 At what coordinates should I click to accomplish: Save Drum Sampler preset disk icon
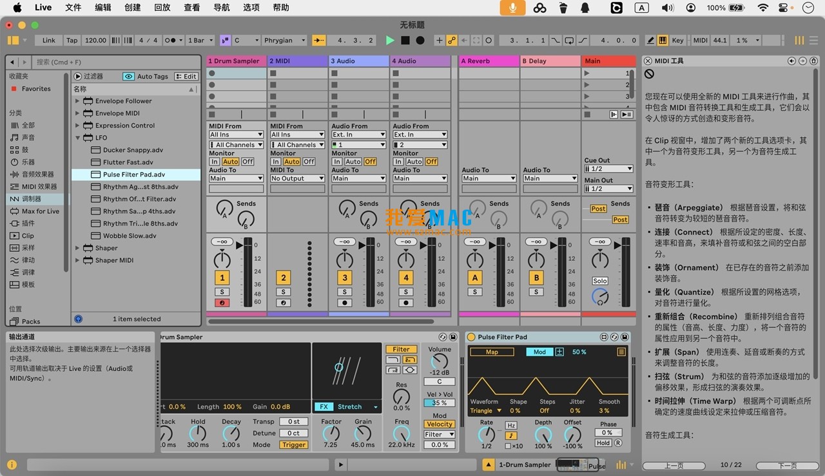click(x=453, y=337)
